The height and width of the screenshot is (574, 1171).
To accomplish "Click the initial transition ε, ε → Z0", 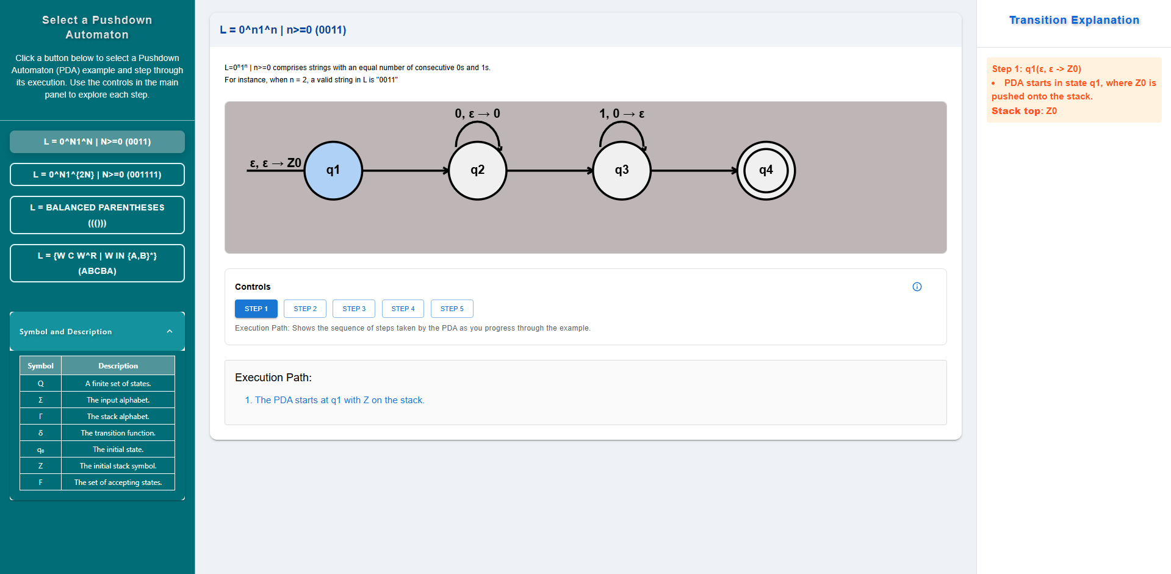I will [275, 162].
